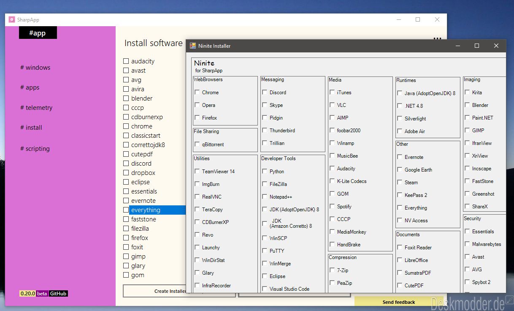514x311 pixels.
Task: Click the SharpApp title bar app icon
Action: [x=12, y=19]
